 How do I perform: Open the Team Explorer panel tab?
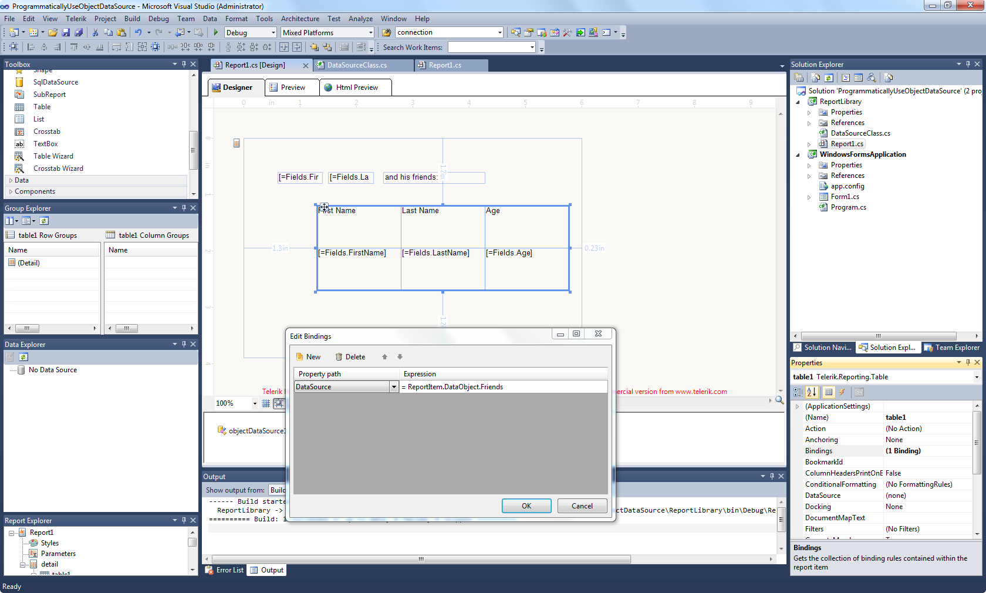pyautogui.click(x=952, y=348)
